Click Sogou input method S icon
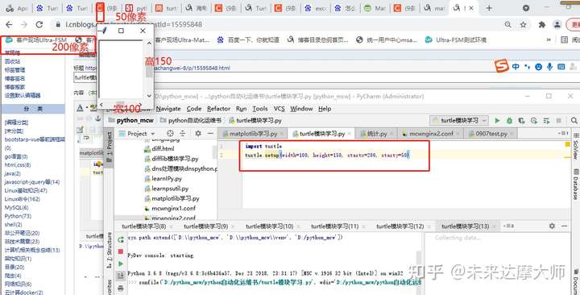Image resolution: width=580 pixels, height=295 pixels. click(x=502, y=67)
